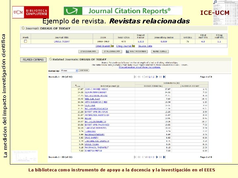Open the PHARMACOTHERAPY journal link
Viewport: 238px width, 178px height.
click(x=95, y=134)
